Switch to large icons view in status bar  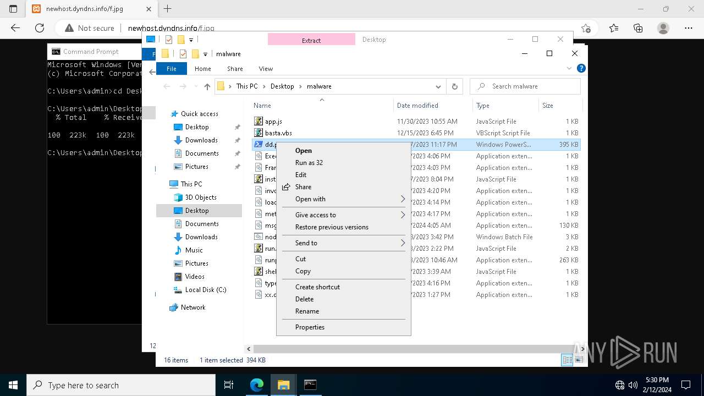pyautogui.click(x=579, y=360)
